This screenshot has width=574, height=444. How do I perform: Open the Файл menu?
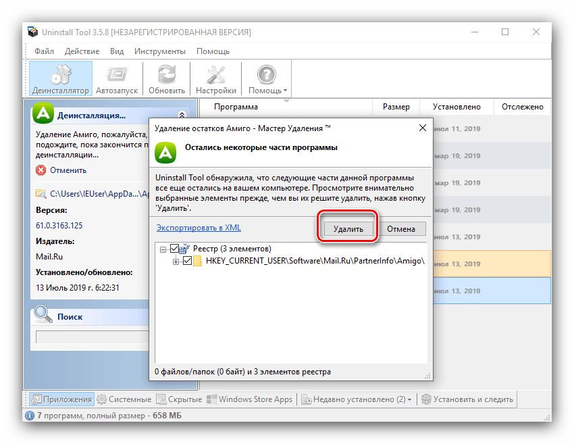[x=45, y=51]
